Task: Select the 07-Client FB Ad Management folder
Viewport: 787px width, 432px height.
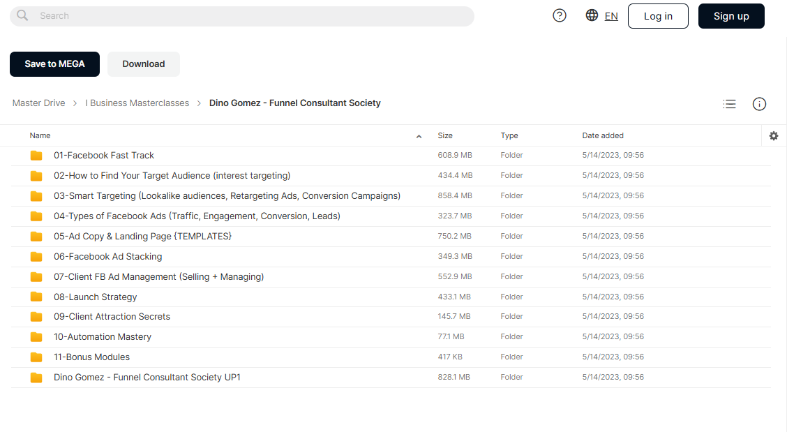Action: (158, 277)
